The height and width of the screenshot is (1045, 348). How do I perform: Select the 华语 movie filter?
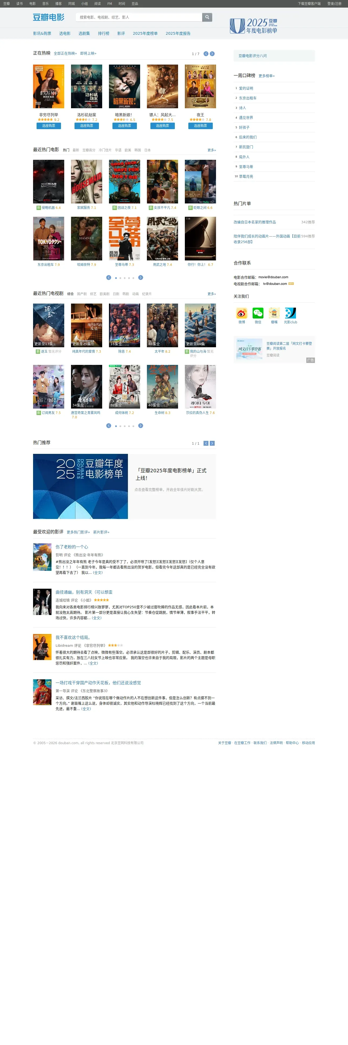pyautogui.click(x=118, y=150)
